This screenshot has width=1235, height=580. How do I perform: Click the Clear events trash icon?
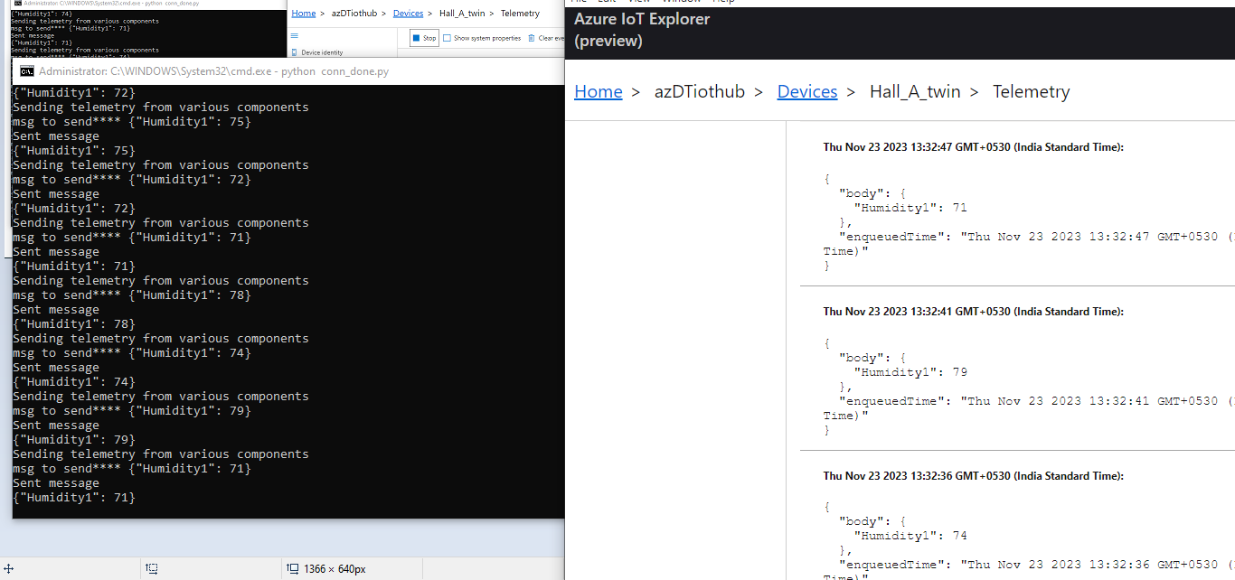[x=533, y=38]
